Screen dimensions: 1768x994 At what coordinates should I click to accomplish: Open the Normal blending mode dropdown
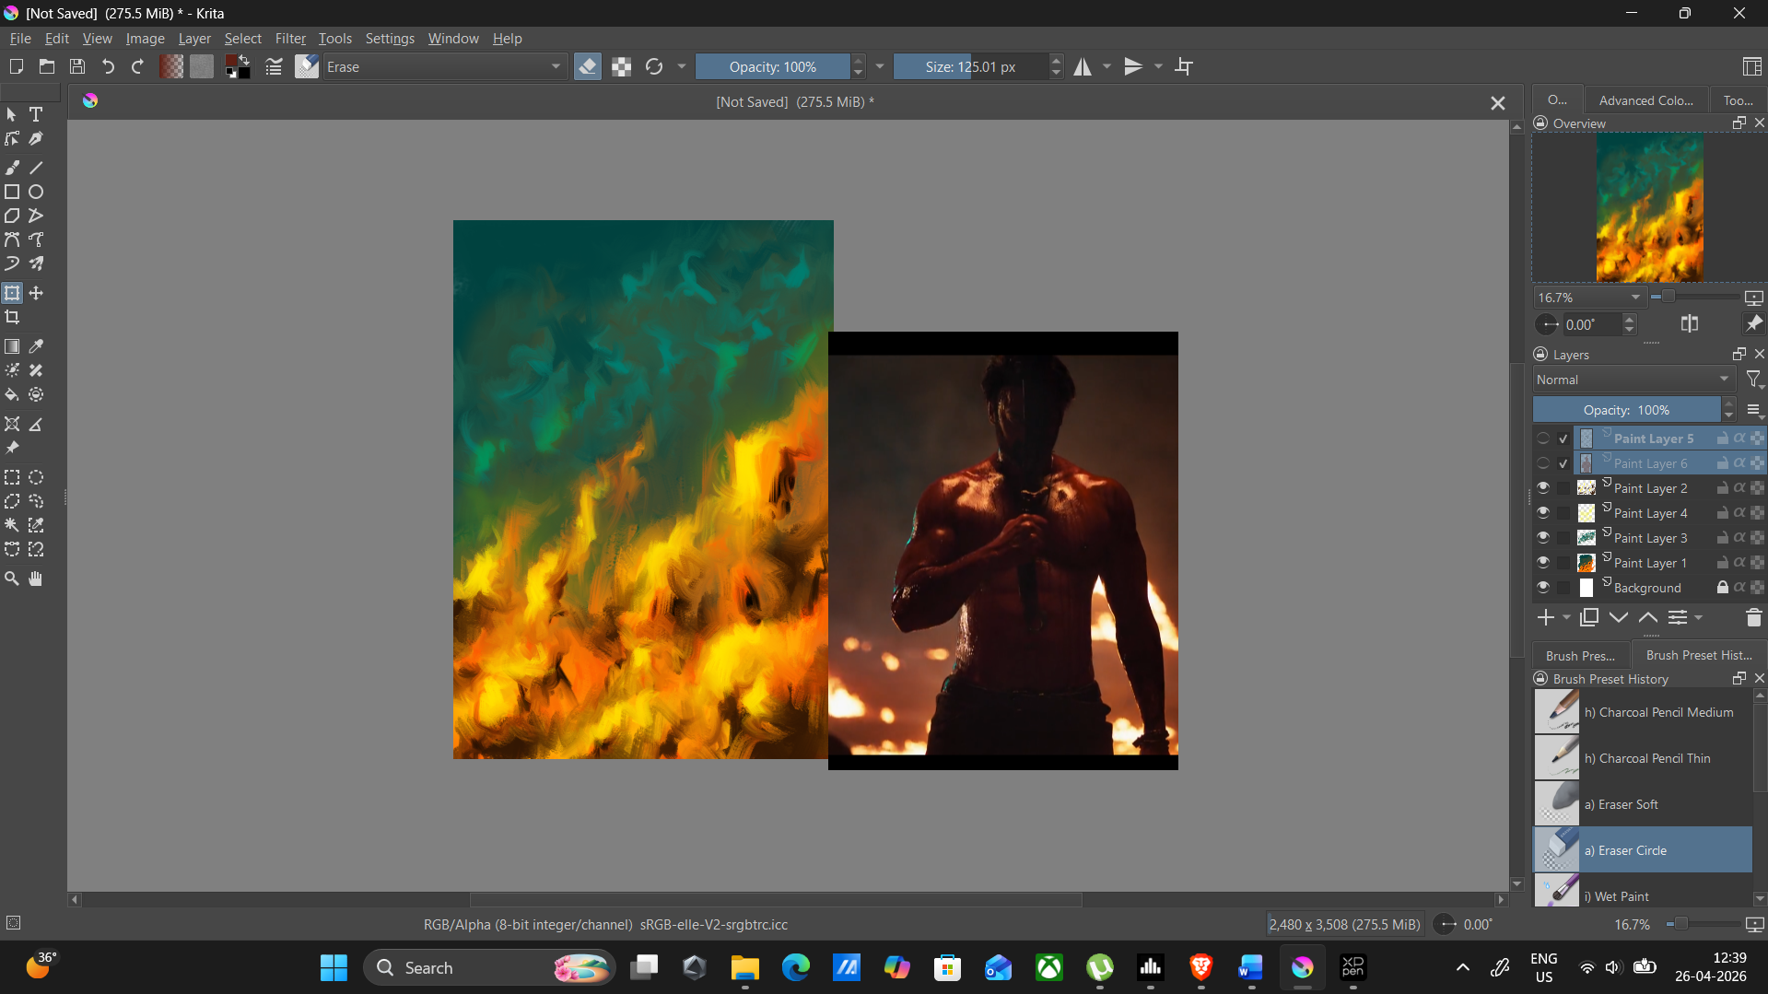tap(1633, 380)
